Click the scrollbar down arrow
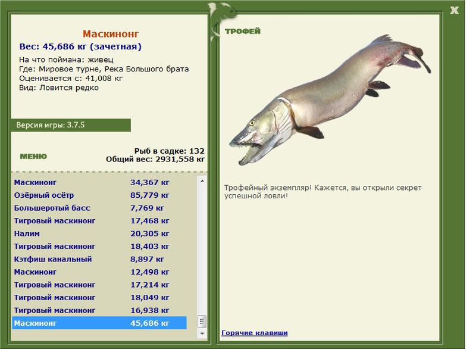 tap(202, 334)
